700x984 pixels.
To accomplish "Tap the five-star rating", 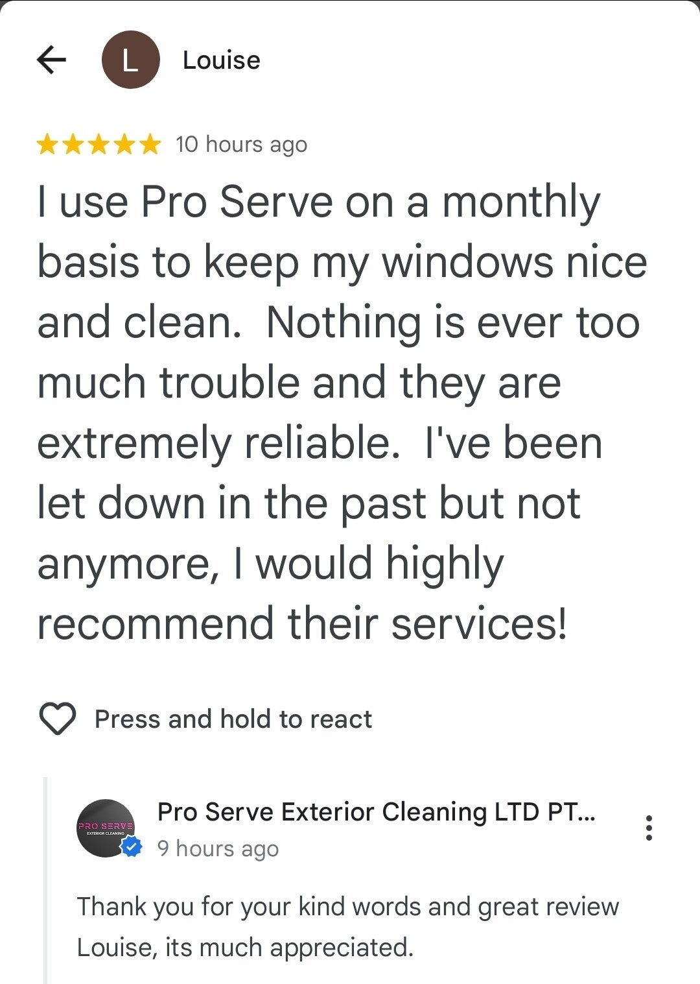I will coord(99,144).
